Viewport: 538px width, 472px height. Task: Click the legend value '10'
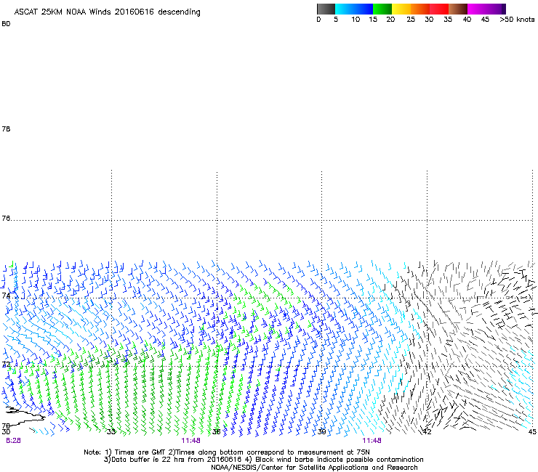pyautogui.click(x=356, y=20)
